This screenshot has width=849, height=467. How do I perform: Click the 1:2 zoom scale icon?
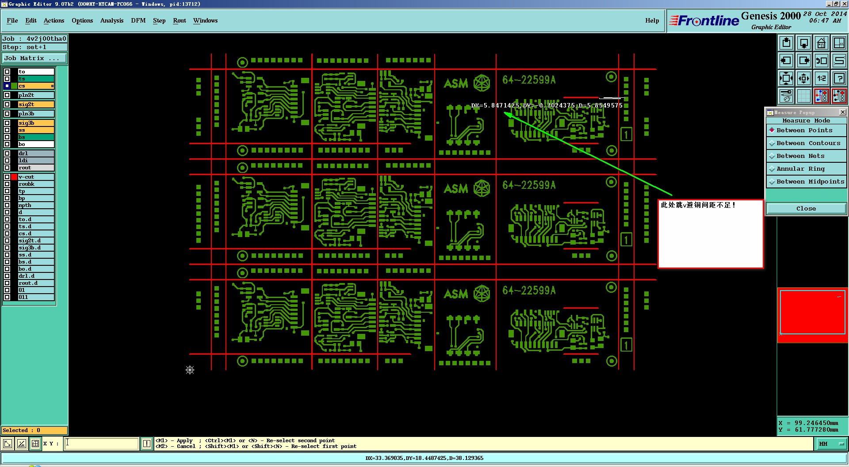[x=822, y=78]
